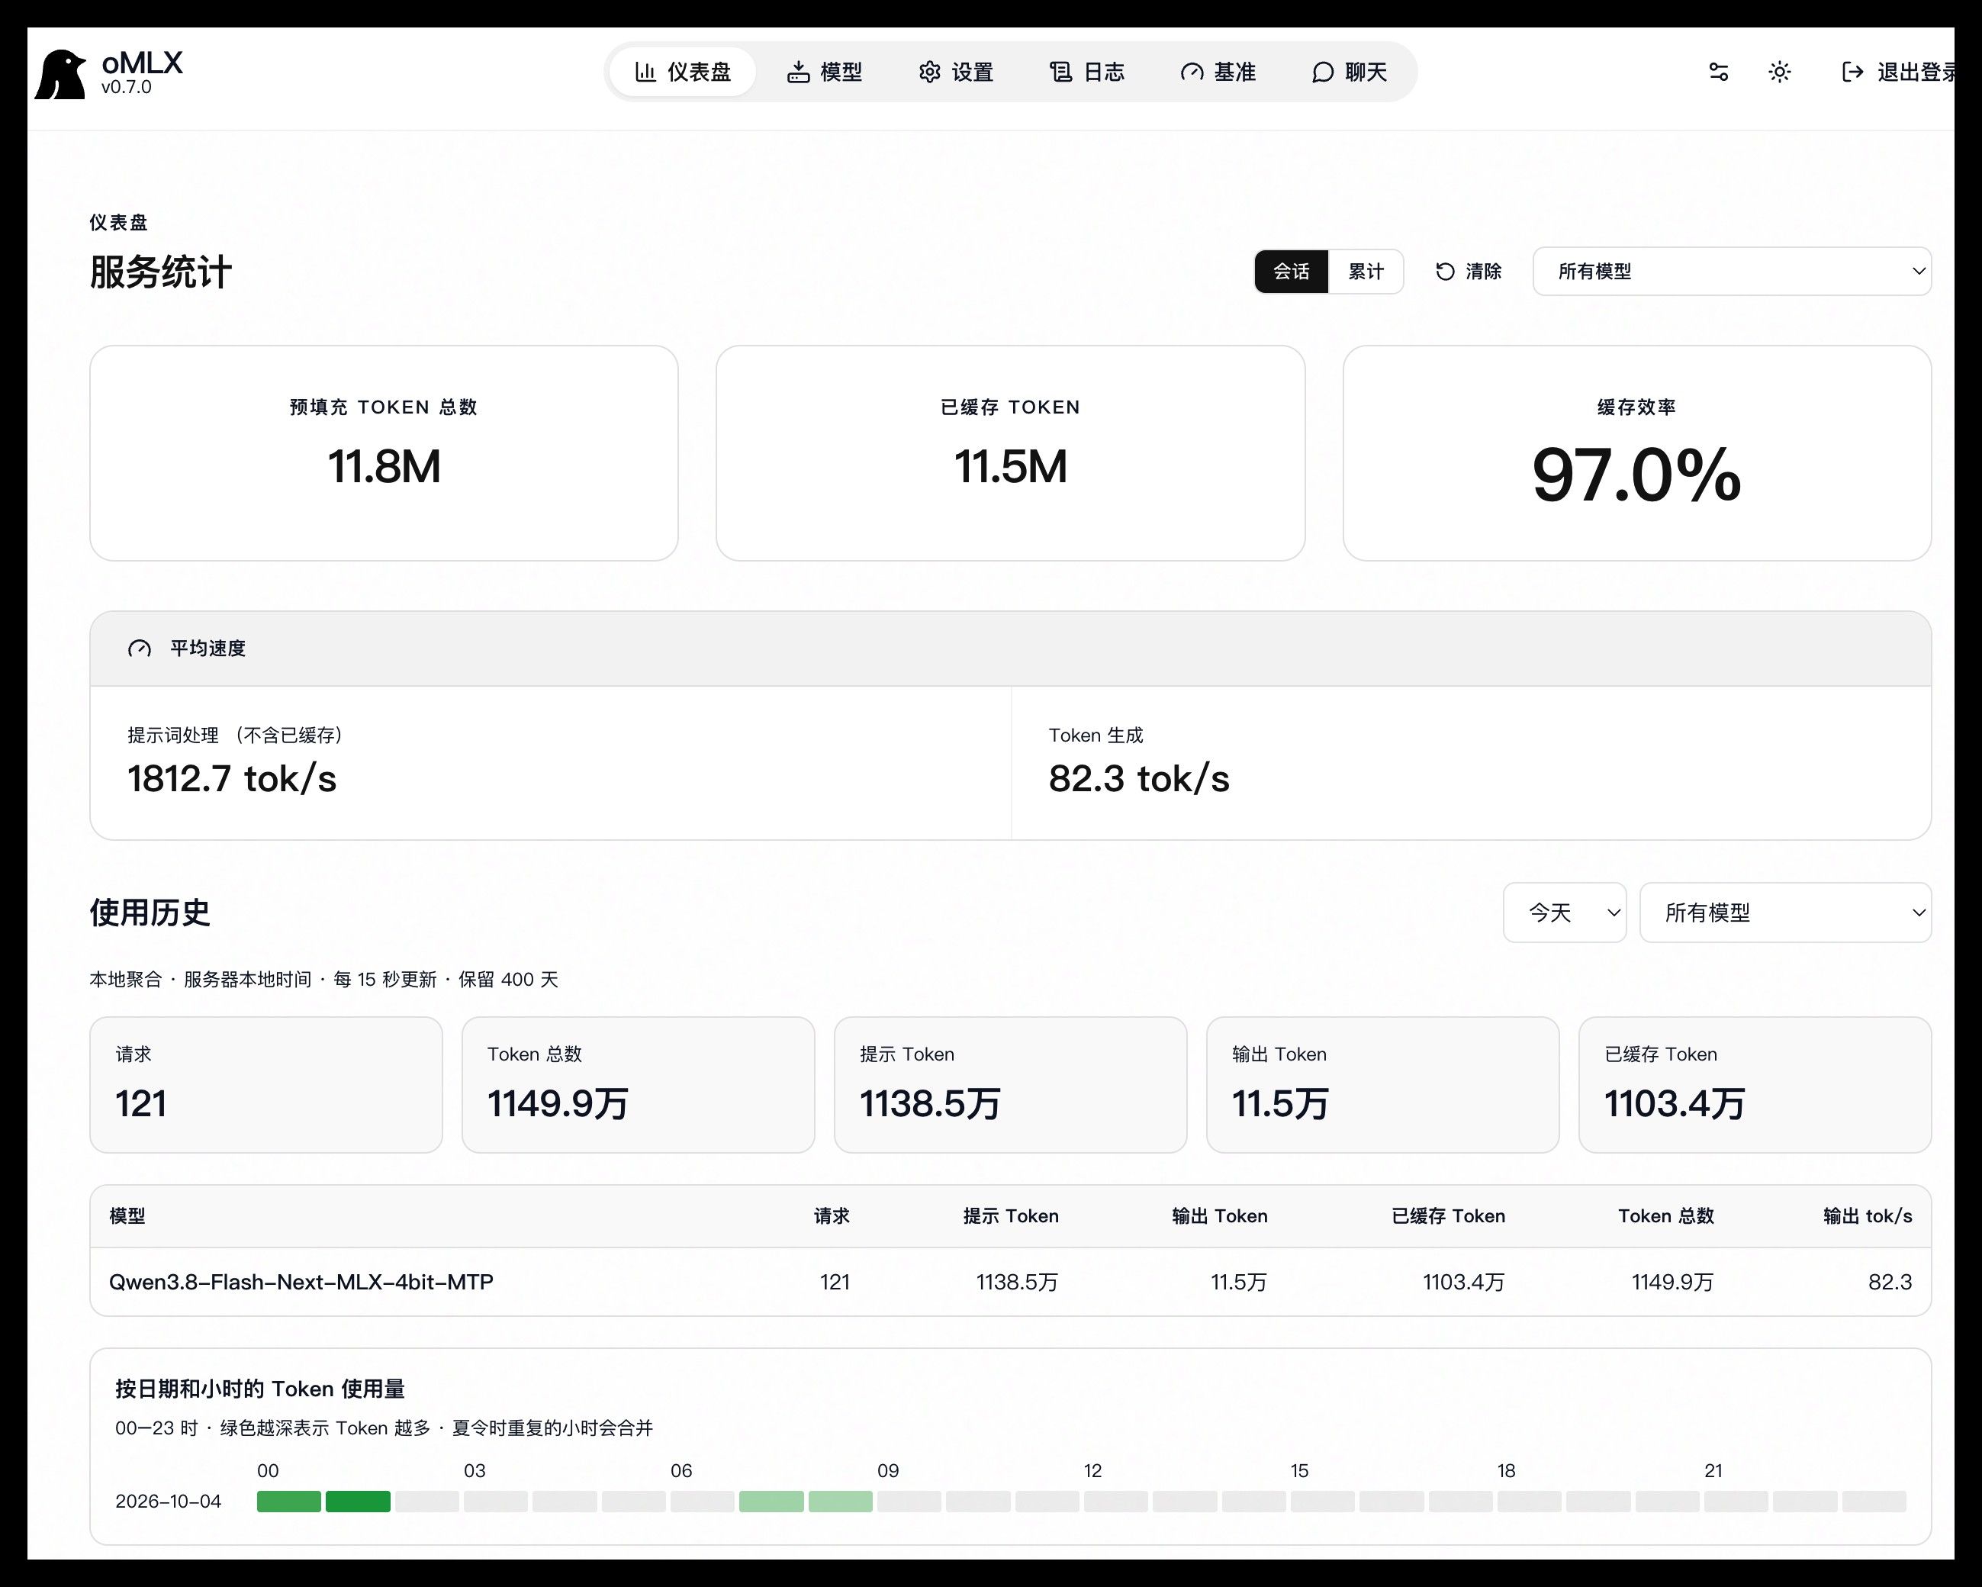Open the 今天 date range dropdown
Screen dimensions: 1982x1587
(1565, 912)
